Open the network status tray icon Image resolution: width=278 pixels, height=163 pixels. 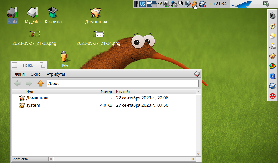[x=174, y=4]
